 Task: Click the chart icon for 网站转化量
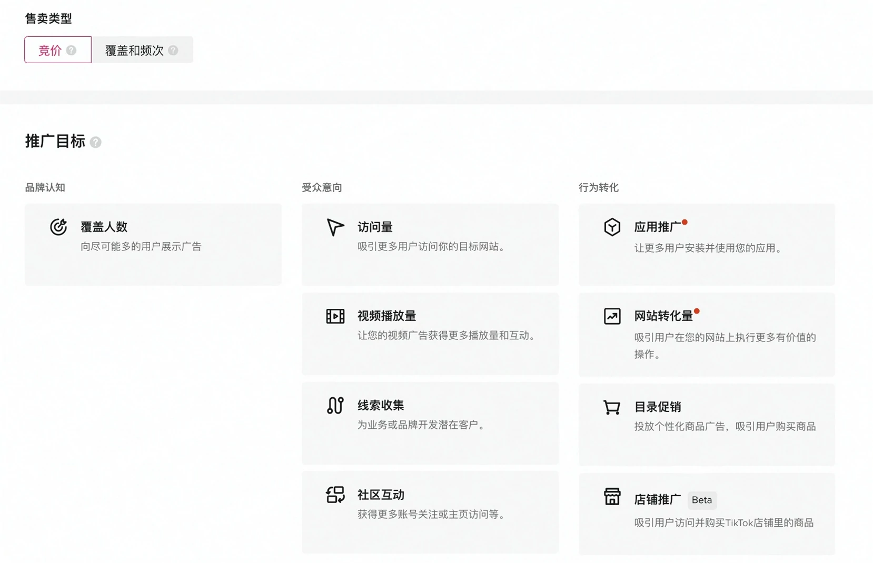612,316
